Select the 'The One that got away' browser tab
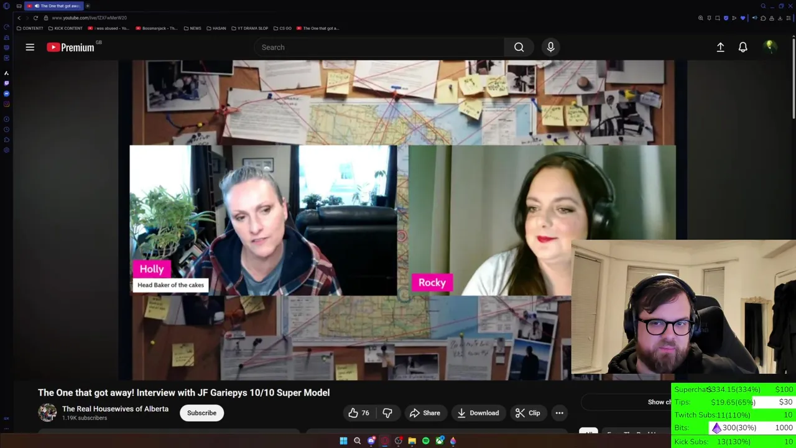This screenshot has height=448, width=796. 55,6
